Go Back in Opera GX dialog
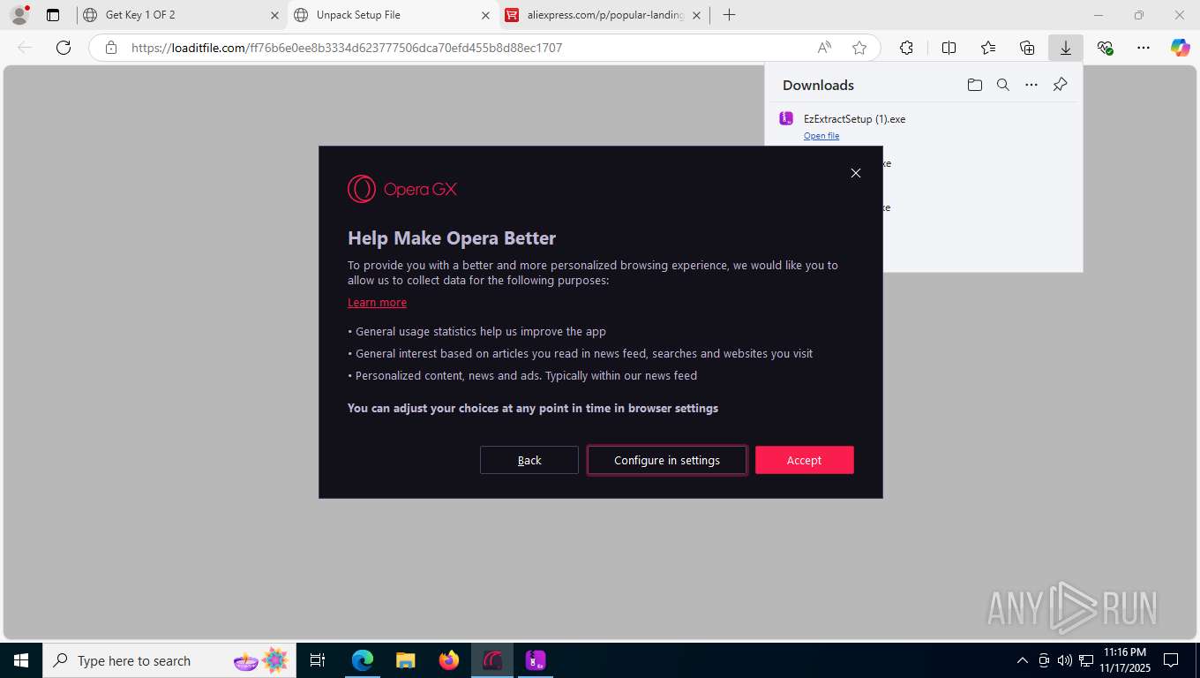This screenshot has height=678, width=1200. coord(529,460)
